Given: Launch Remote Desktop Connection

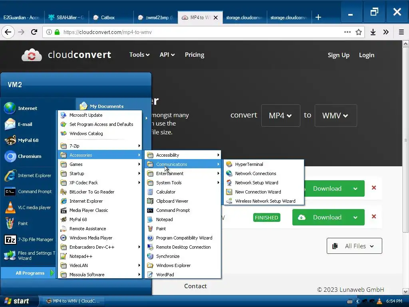Looking at the screenshot, I should coord(183,247).
